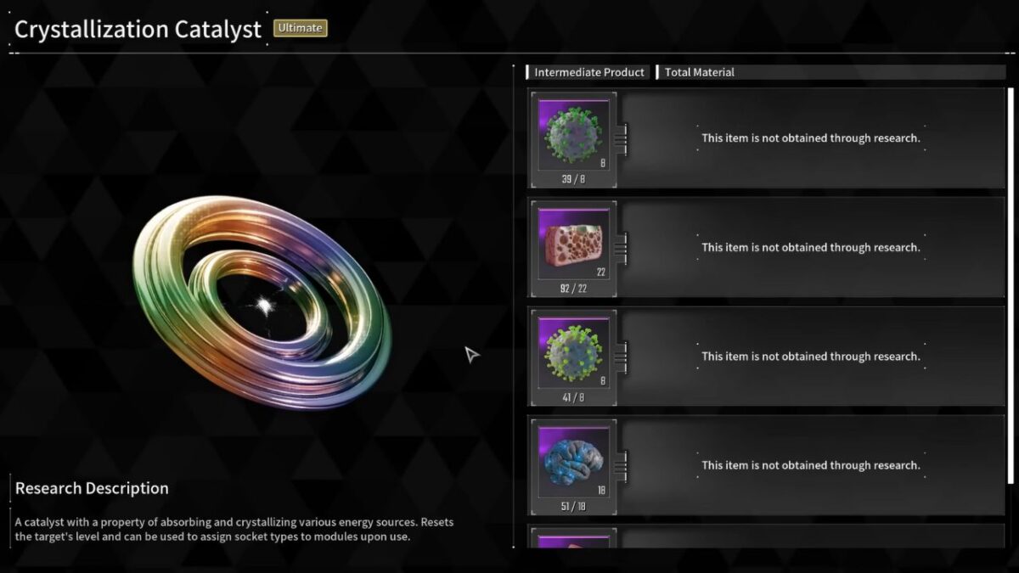The width and height of the screenshot is (1019, 573).
Task: Switch to the Total Material tab
Action: pyautogui.click(x=699, y=72)
